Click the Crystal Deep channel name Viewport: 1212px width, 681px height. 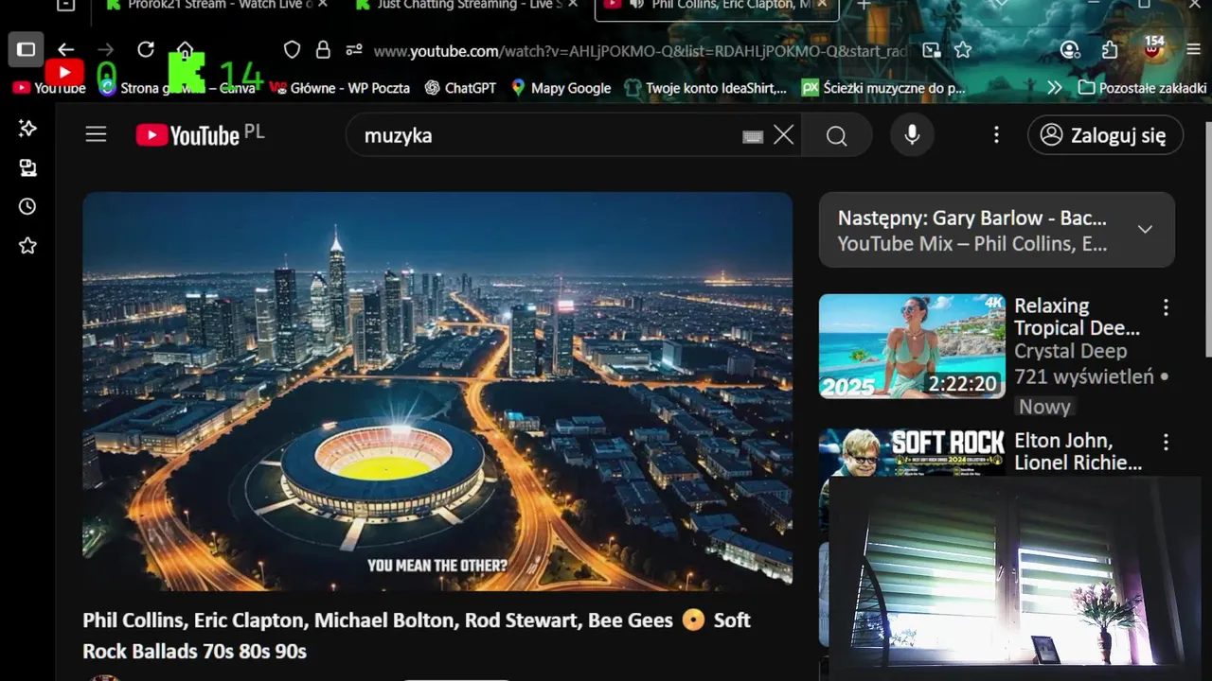(1070, 351)
